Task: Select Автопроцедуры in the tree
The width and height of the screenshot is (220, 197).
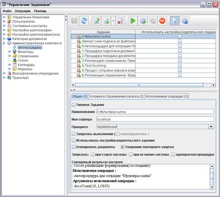Action: click(x=30, y=47)
